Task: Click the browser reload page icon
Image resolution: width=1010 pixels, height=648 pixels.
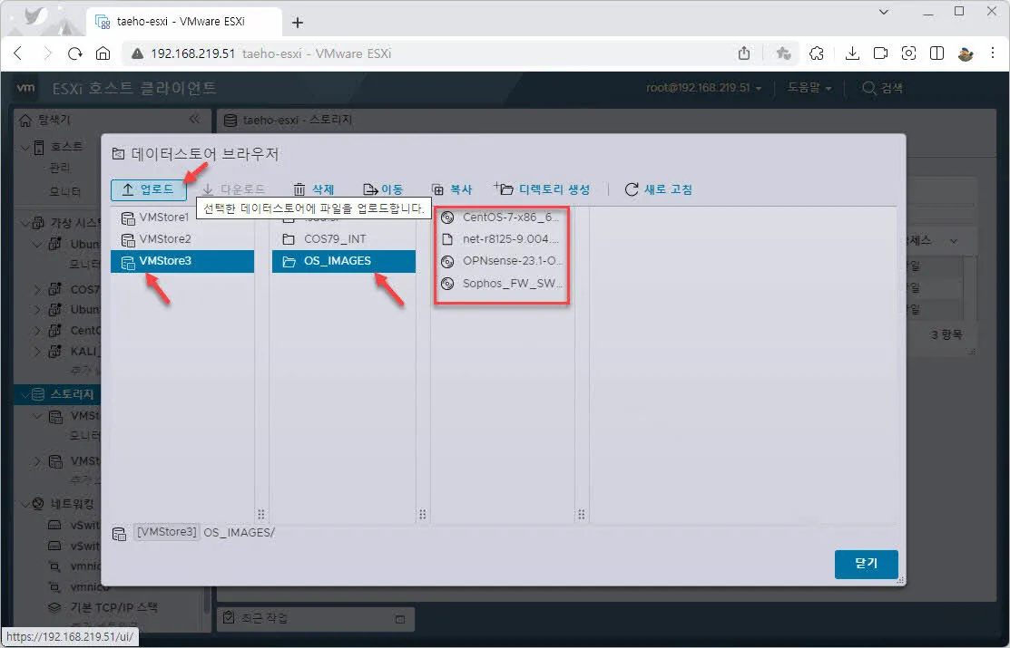Action: point(75,53)
